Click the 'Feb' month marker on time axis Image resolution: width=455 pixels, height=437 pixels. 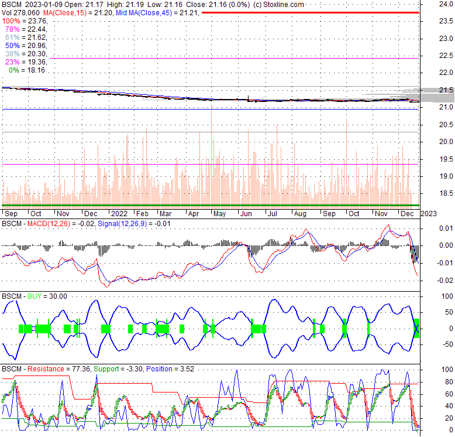point(142,214)
